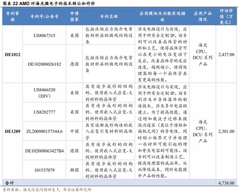The image size is (239, 193).
Task: Click the '申请国家' column header
Action: coord(74,16)
